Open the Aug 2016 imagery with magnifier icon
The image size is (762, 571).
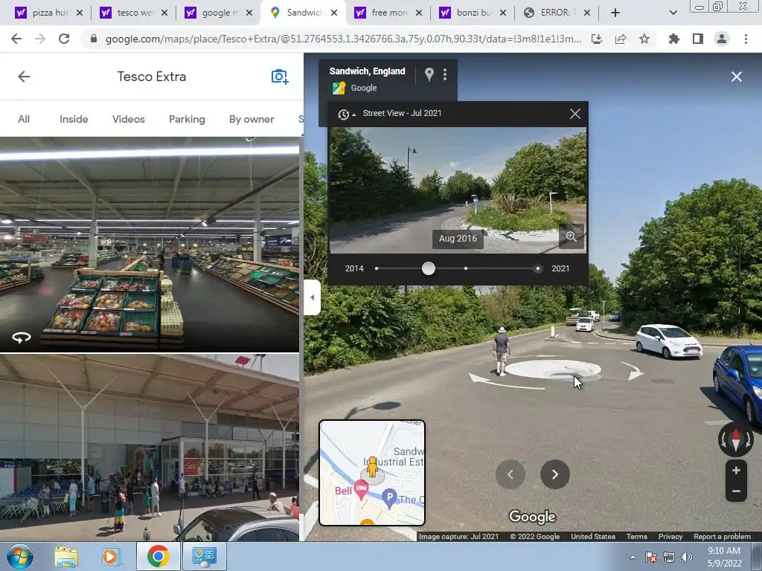[571, 236]
